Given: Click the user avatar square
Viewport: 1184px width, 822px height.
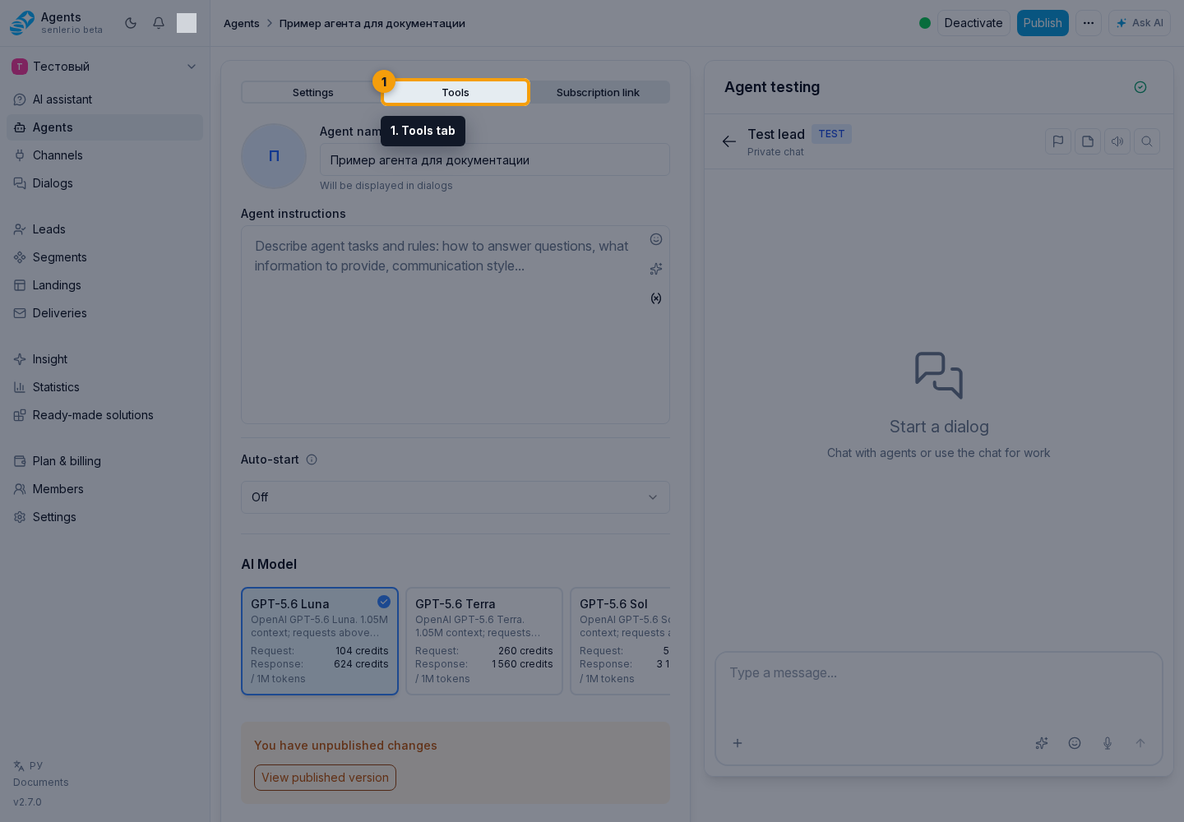Looking at the screenshot, I should (187, 23).
